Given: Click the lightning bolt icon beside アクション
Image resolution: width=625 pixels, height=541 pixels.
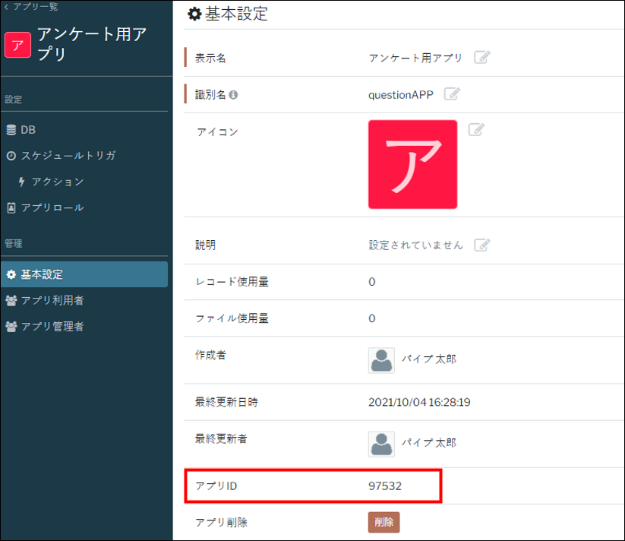Looking at the screenshot, I should [22, 182].
